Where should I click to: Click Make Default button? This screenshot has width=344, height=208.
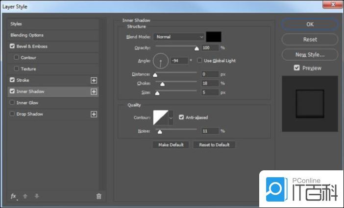(x=171, y=145)
